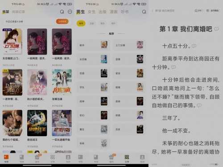Switch to the 女生 tab

click(x=91, y=12)
